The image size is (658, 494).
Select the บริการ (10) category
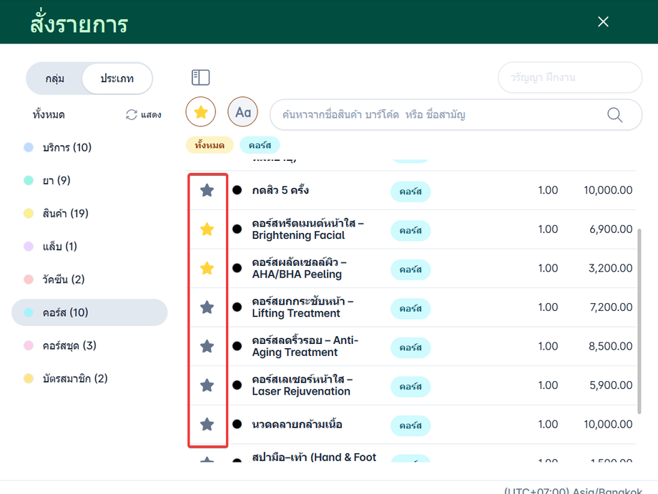[67, 147]
